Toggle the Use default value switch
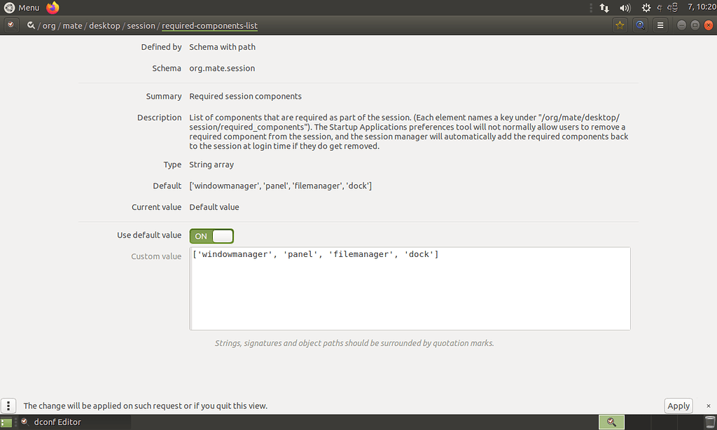 point(211,236)
